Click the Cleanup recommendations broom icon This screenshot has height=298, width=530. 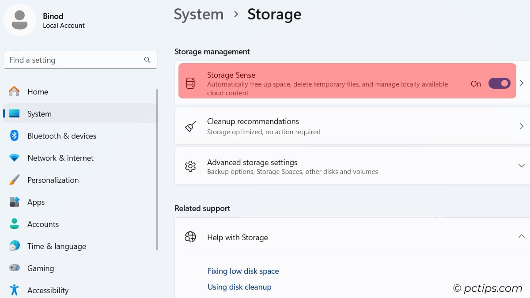click(x=190, y=126)
